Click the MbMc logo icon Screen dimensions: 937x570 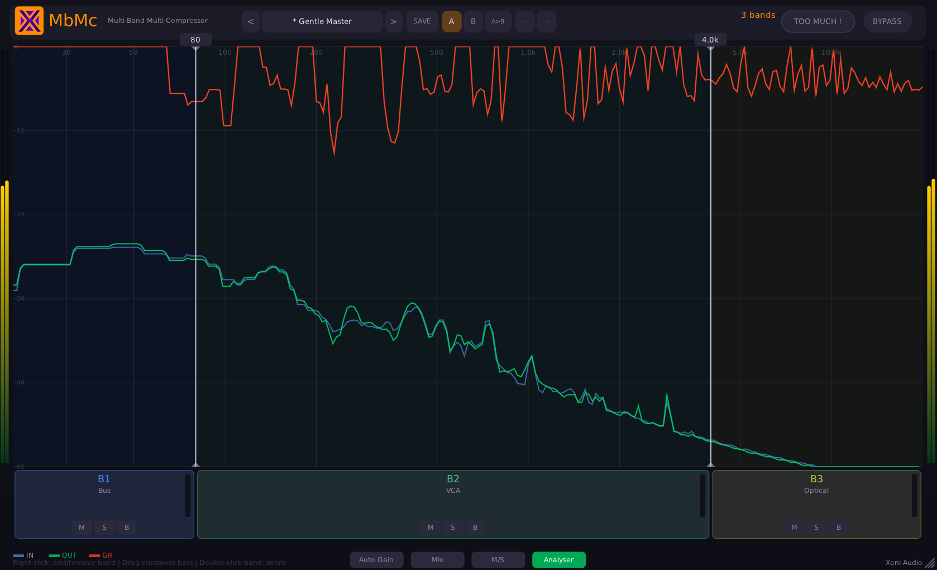click(29, 21)
